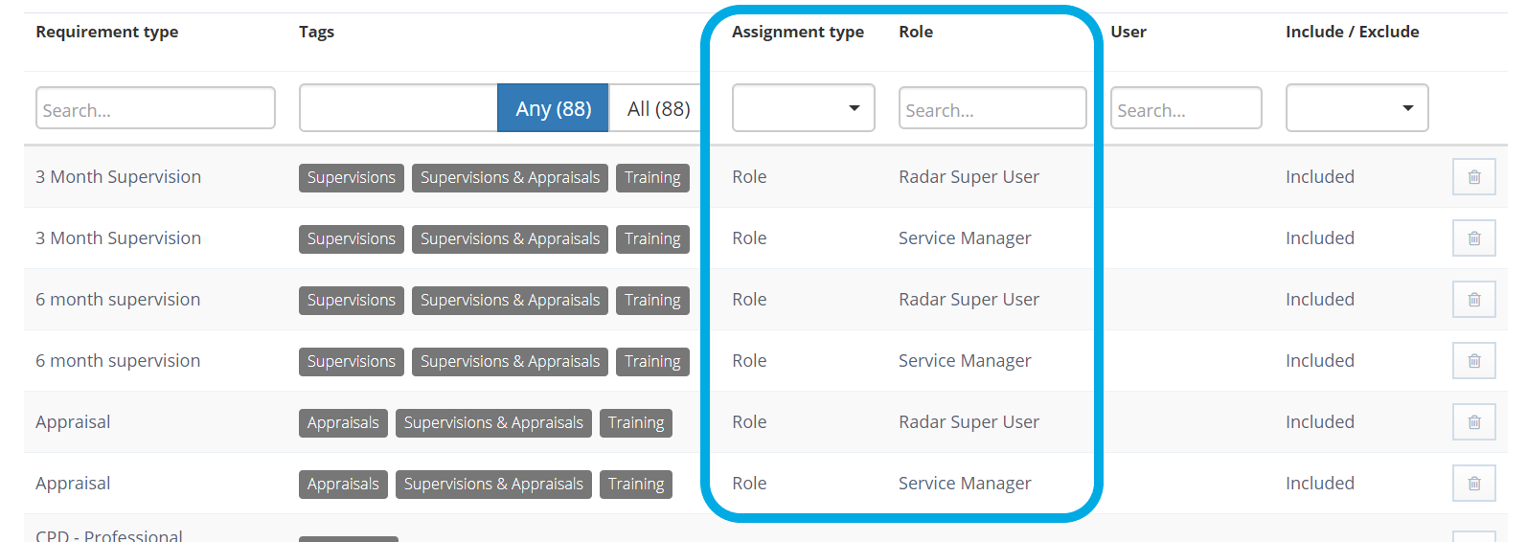Select 6 month supervision requirement for Radar Super User
The width and height of the screenshot is (1527, 542).
[118, 300]
